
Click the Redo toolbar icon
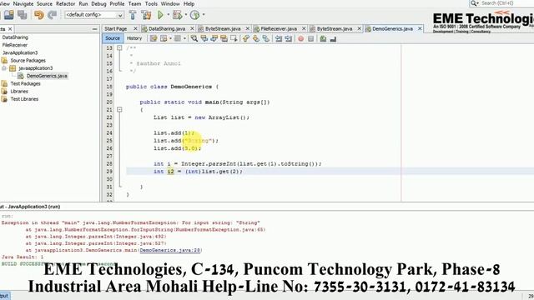(52, 15)
